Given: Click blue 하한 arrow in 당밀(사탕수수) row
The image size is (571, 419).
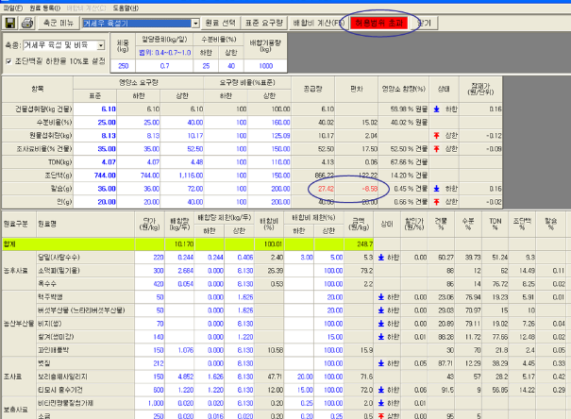Looking at the screenshot, I should point(381,258).
